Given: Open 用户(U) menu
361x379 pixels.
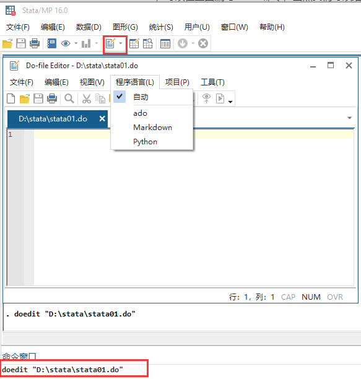Looking at the screenshot, I should [x=197, y=27].
